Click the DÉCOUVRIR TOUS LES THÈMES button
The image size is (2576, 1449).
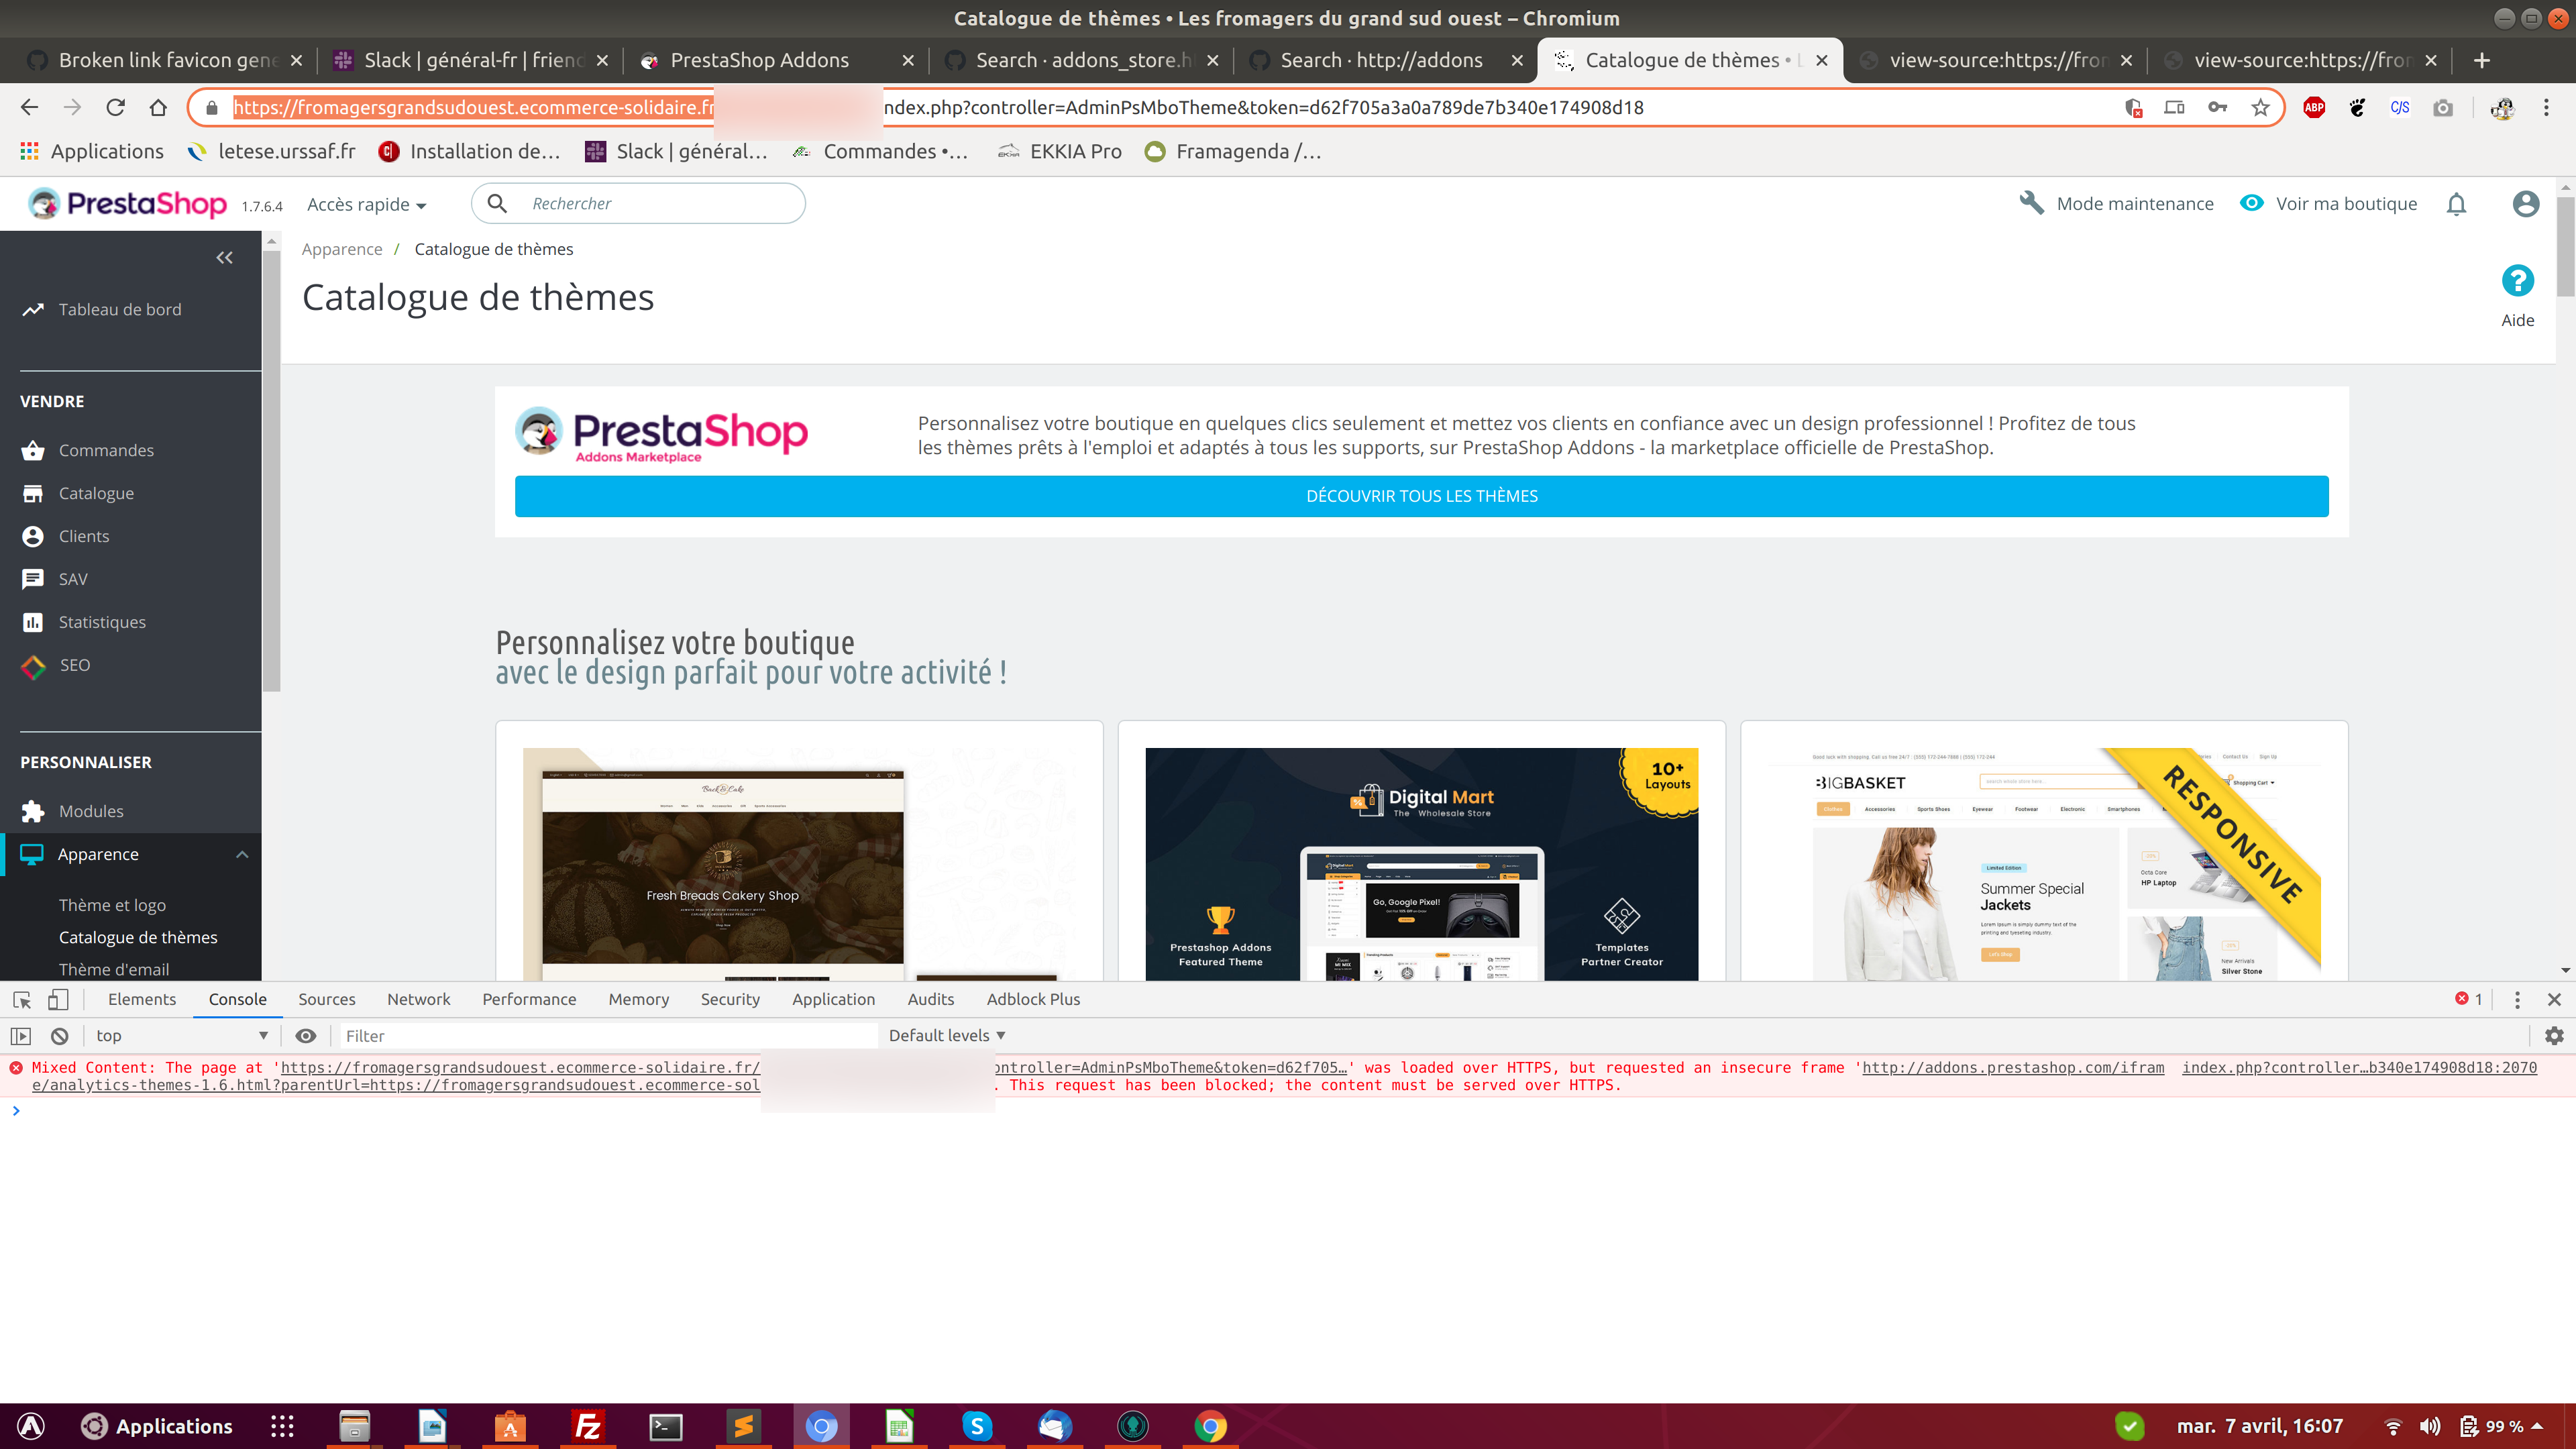[x=1421, y=495]
